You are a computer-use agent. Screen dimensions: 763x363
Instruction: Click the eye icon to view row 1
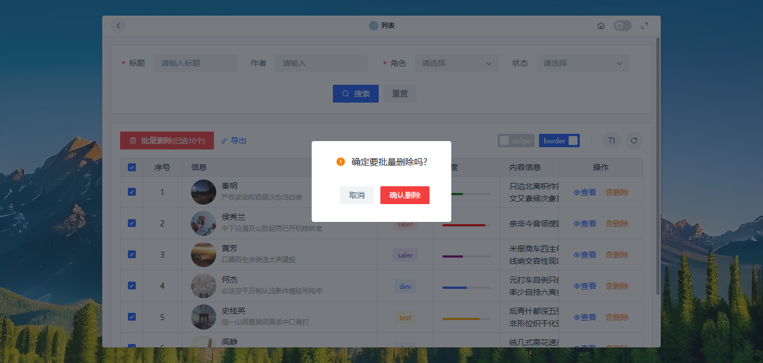point(577,192)
